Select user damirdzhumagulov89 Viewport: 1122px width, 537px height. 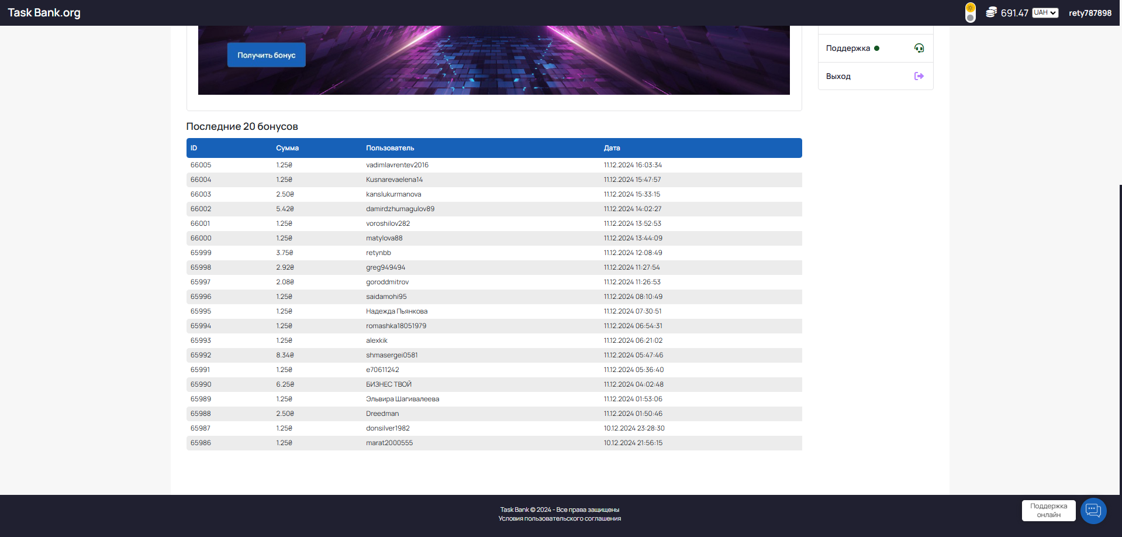pos(400,209)
